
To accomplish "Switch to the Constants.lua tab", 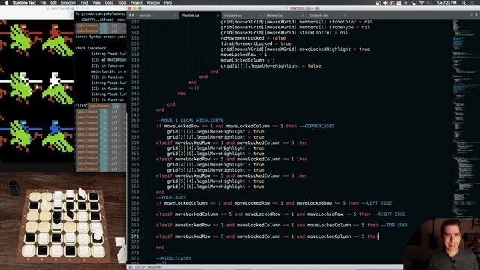I will tap(327, 15).
